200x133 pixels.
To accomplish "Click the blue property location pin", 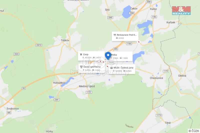I will 108,56.
